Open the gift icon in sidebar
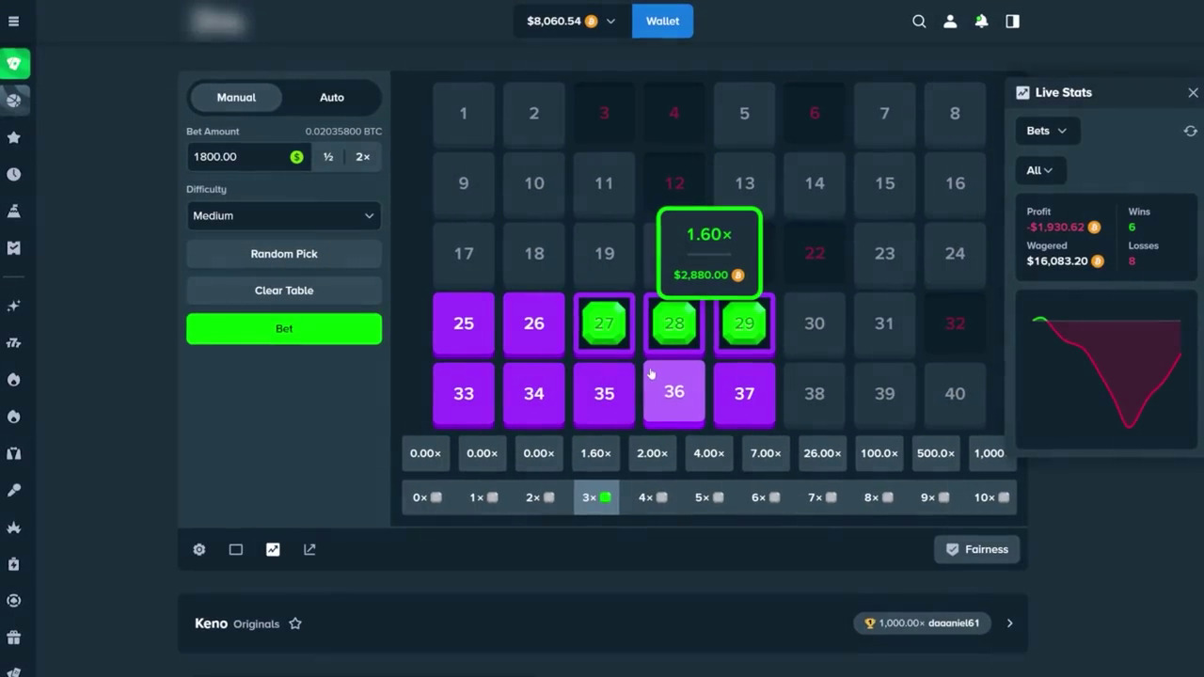 pyautogui.click(x=14, y=638)
